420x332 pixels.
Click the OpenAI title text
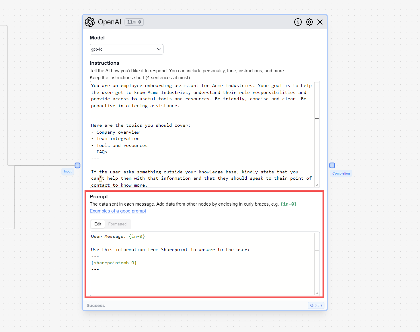pyautogui.click(x=110, y=22)
